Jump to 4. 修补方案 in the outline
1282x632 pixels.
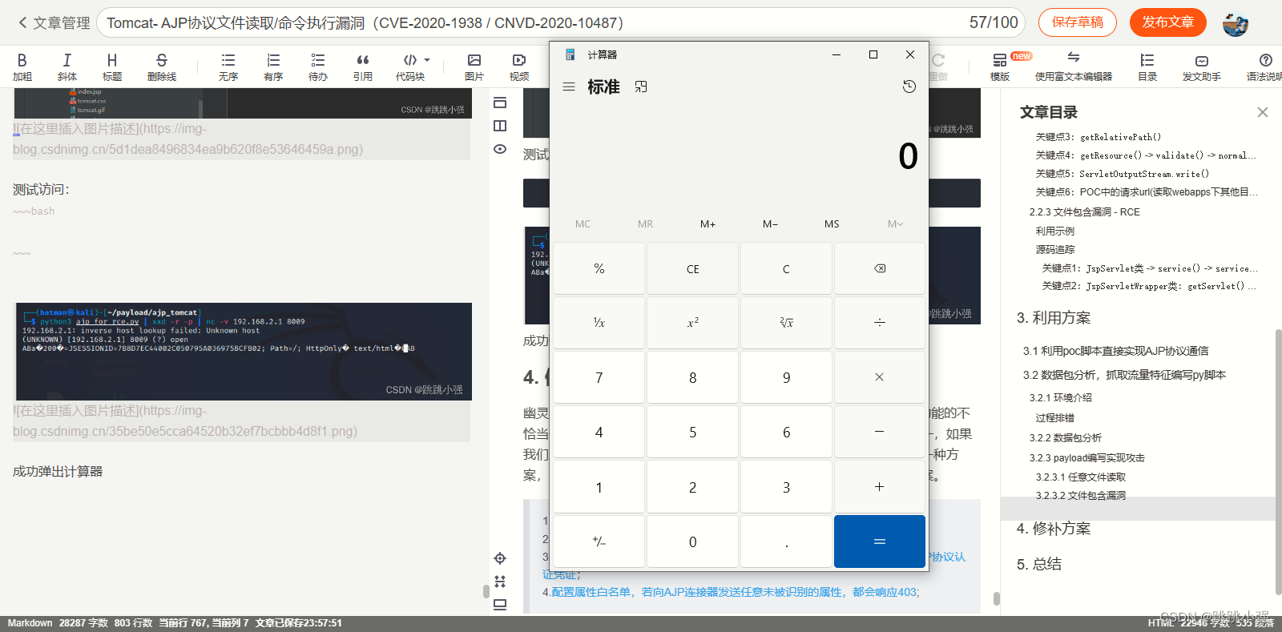coord(1054,529)
